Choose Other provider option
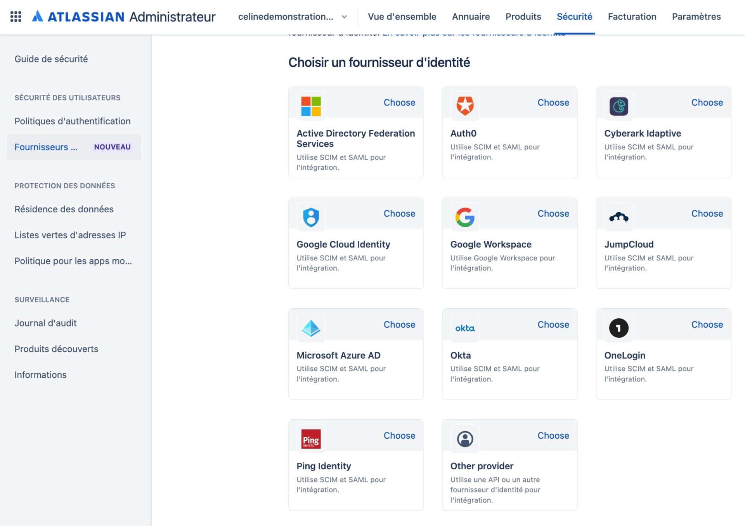745x526 pixels. click(x=553, y=436)
